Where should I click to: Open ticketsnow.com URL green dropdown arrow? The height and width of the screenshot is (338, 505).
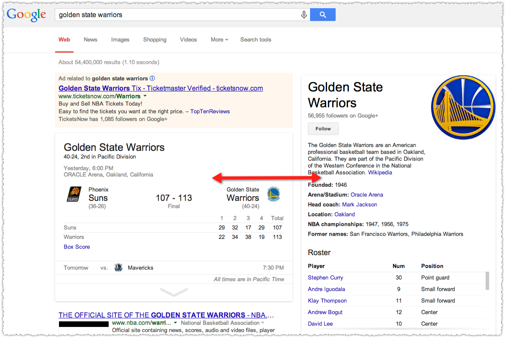click(x=145, y=96)
